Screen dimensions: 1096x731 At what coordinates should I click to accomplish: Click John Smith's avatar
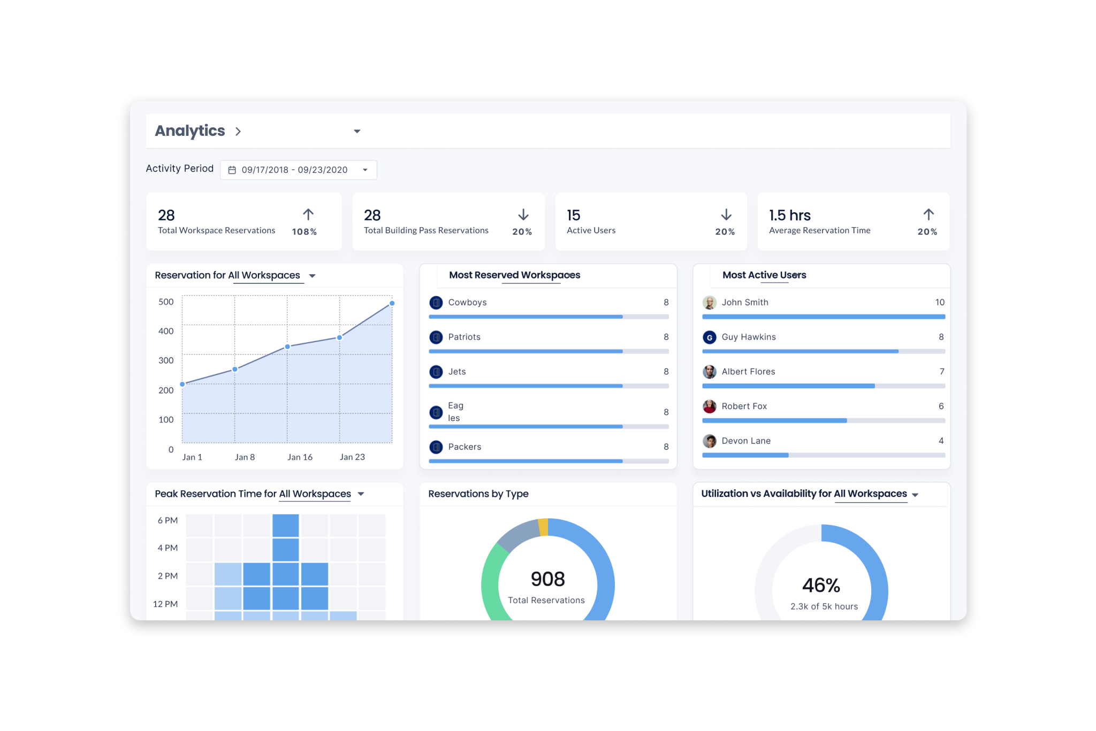coord(710,303)
